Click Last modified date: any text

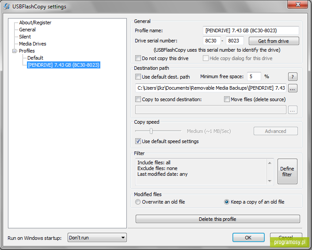point(162,174)
